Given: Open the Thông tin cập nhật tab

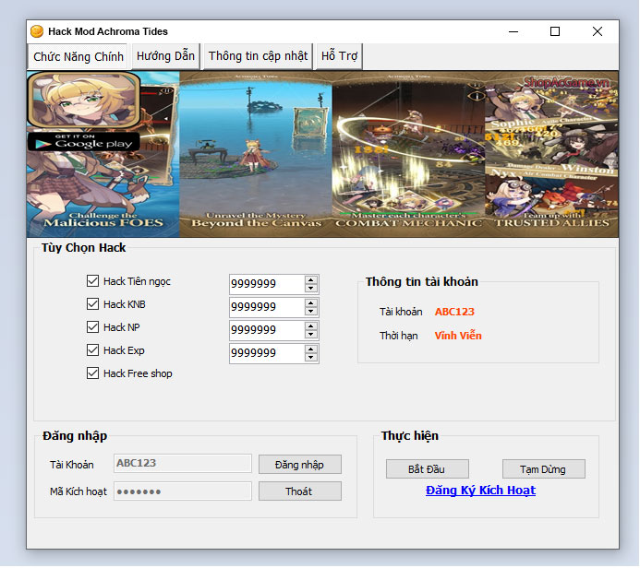Looking at the screenshot, I should click(x=258, y=56).
